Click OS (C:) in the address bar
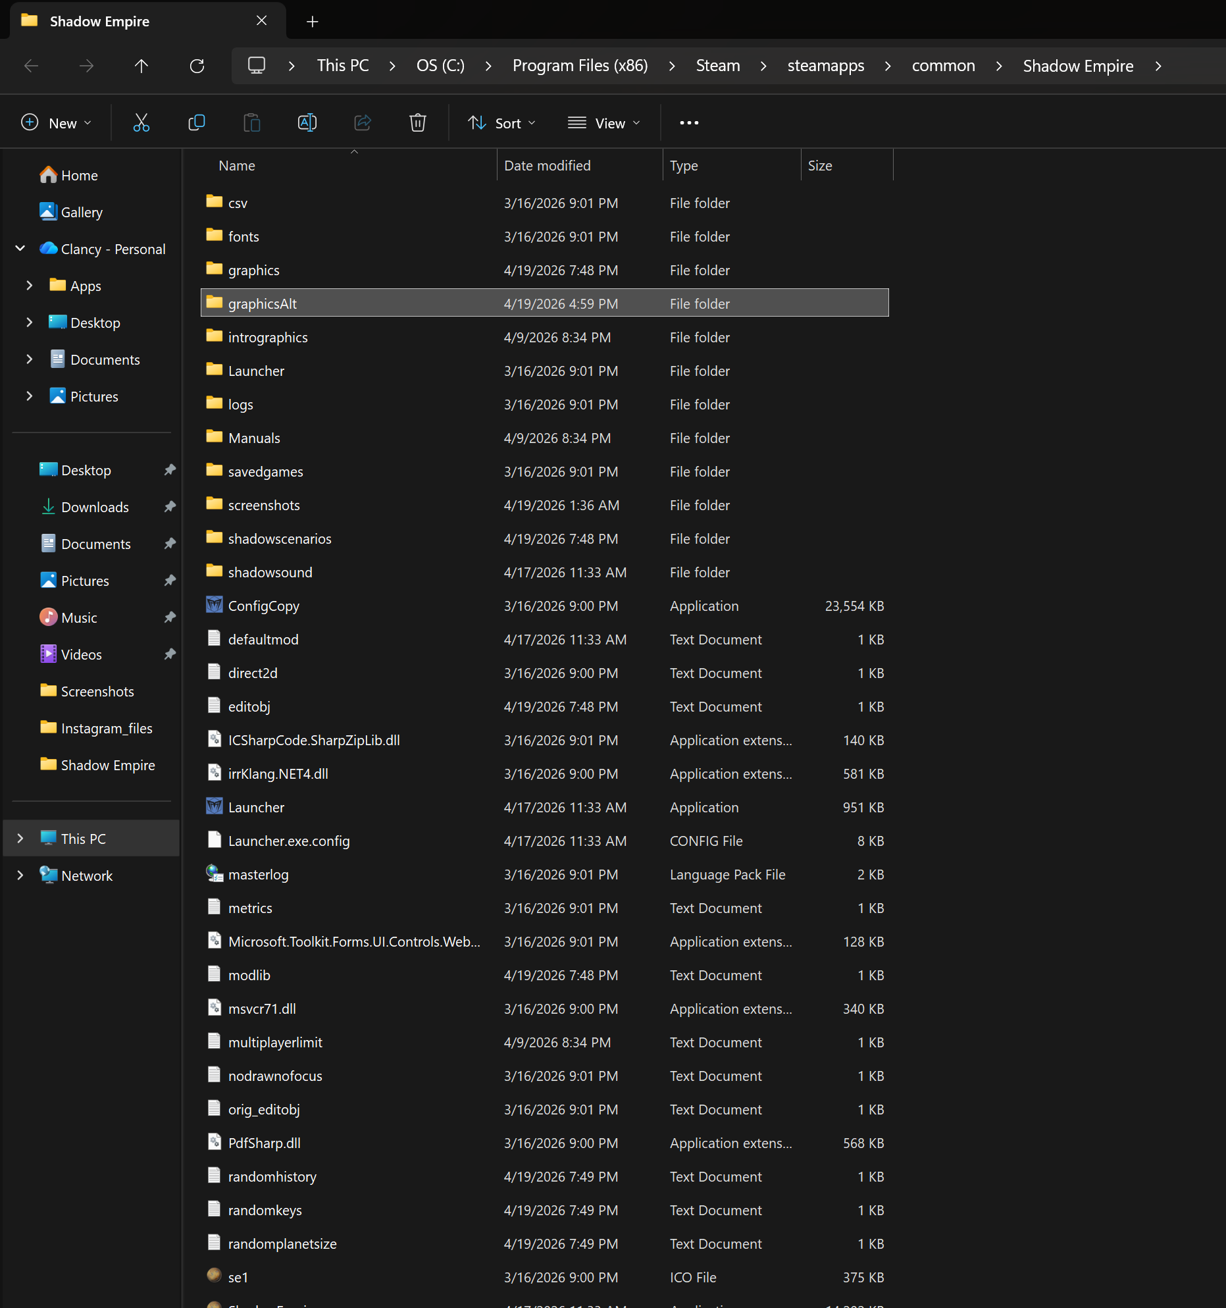This screenshot has height=1308, width=1226. pos(440,66)
